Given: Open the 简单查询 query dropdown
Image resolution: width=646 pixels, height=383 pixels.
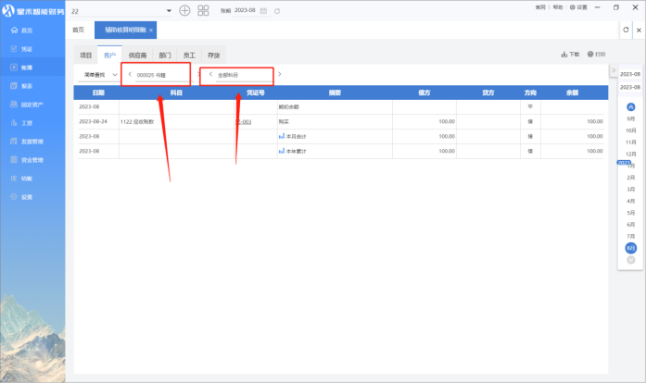Looking at the screenshot, I should point(100,74).
